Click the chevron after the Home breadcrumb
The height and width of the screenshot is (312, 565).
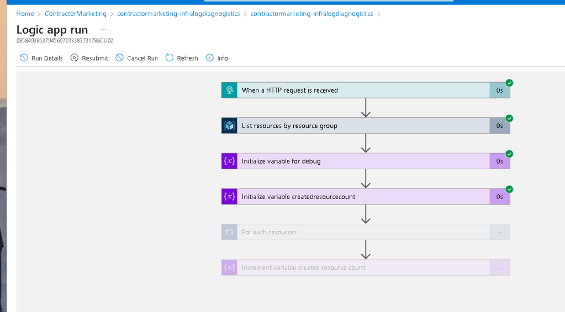coord(39,14)
